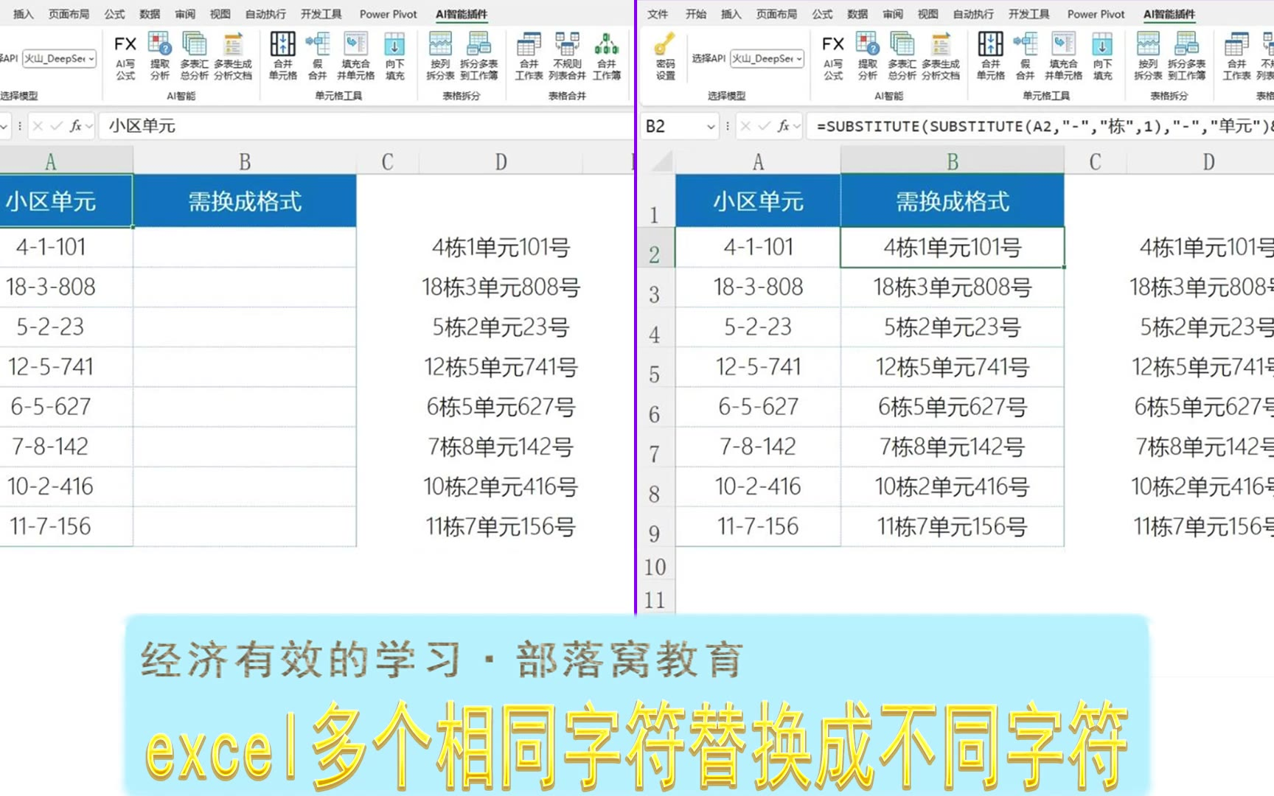Image resolution: width=1274 pixels, height=796 pixels.
Task: Click formula bar showing 小区单元
Action: click(365, 126)
